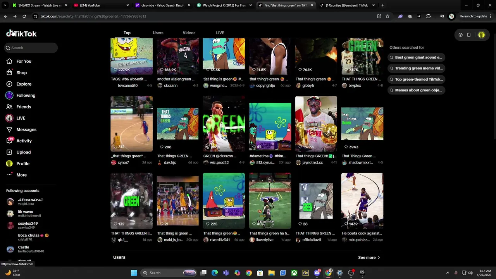496x279 pixels.
Task: Open the video by officialtavi1 with 28 likes
Action: point(316,201)
